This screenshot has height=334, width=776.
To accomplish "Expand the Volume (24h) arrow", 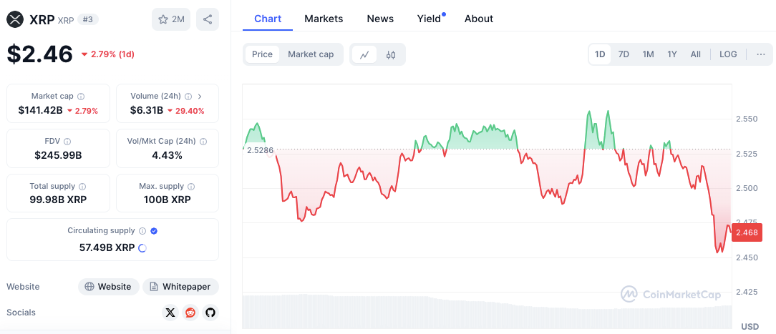I will click(x=200, y=96).
